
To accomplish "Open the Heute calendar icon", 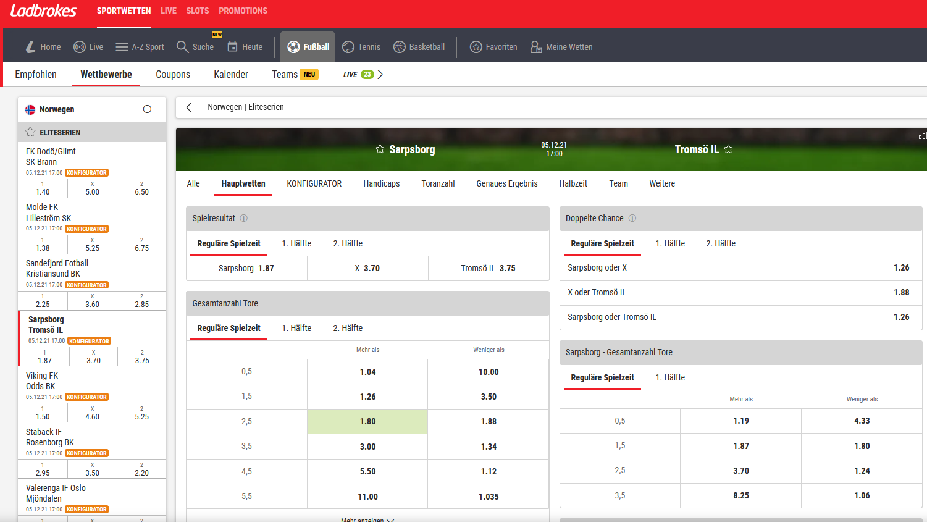I will coord(232,47).
